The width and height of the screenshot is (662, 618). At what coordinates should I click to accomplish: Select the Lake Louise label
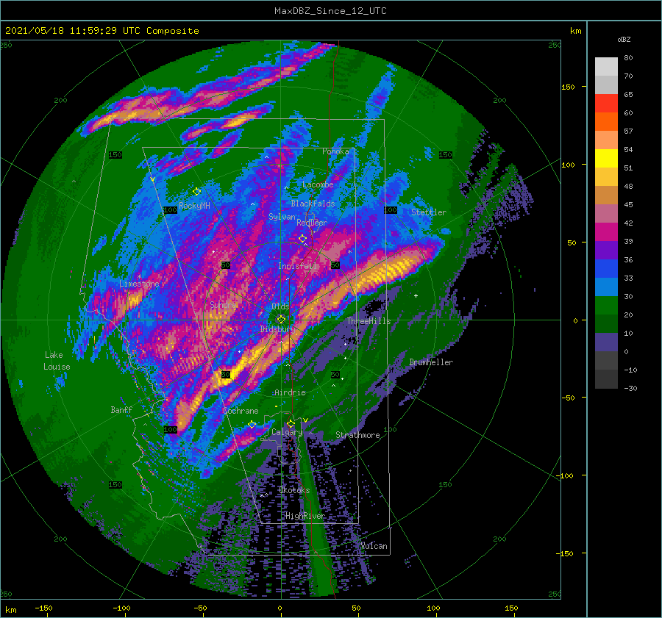tap(57, 361)
